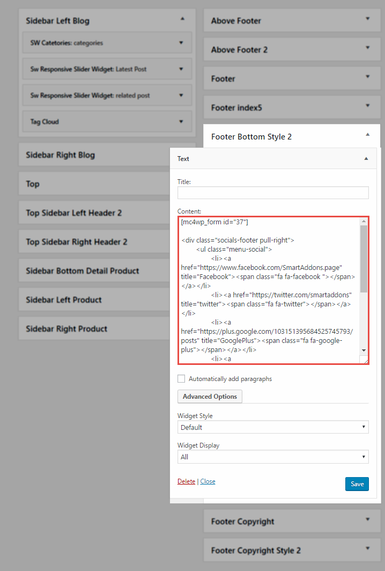The width and height of the screenshot is (385, 571).
Task: Save the Text widget
Action: [x=357, y=484]
